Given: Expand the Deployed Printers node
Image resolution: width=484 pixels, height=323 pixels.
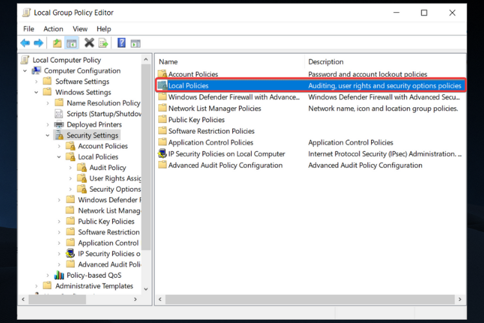Looking at the screenshot, I should [x=48, y=125].
